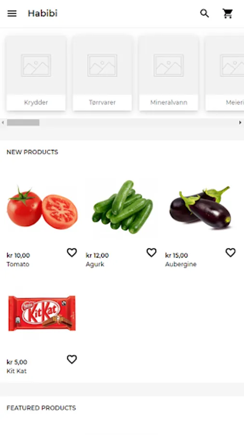
Task: Open the hamburger menu
Action: click(12, 14)
